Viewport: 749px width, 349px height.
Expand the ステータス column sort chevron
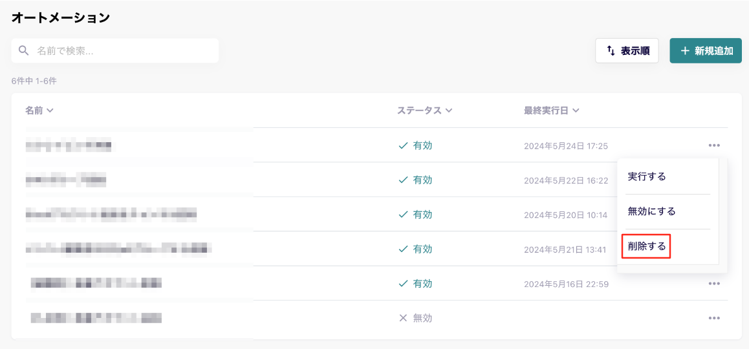(x=449, y=111)
